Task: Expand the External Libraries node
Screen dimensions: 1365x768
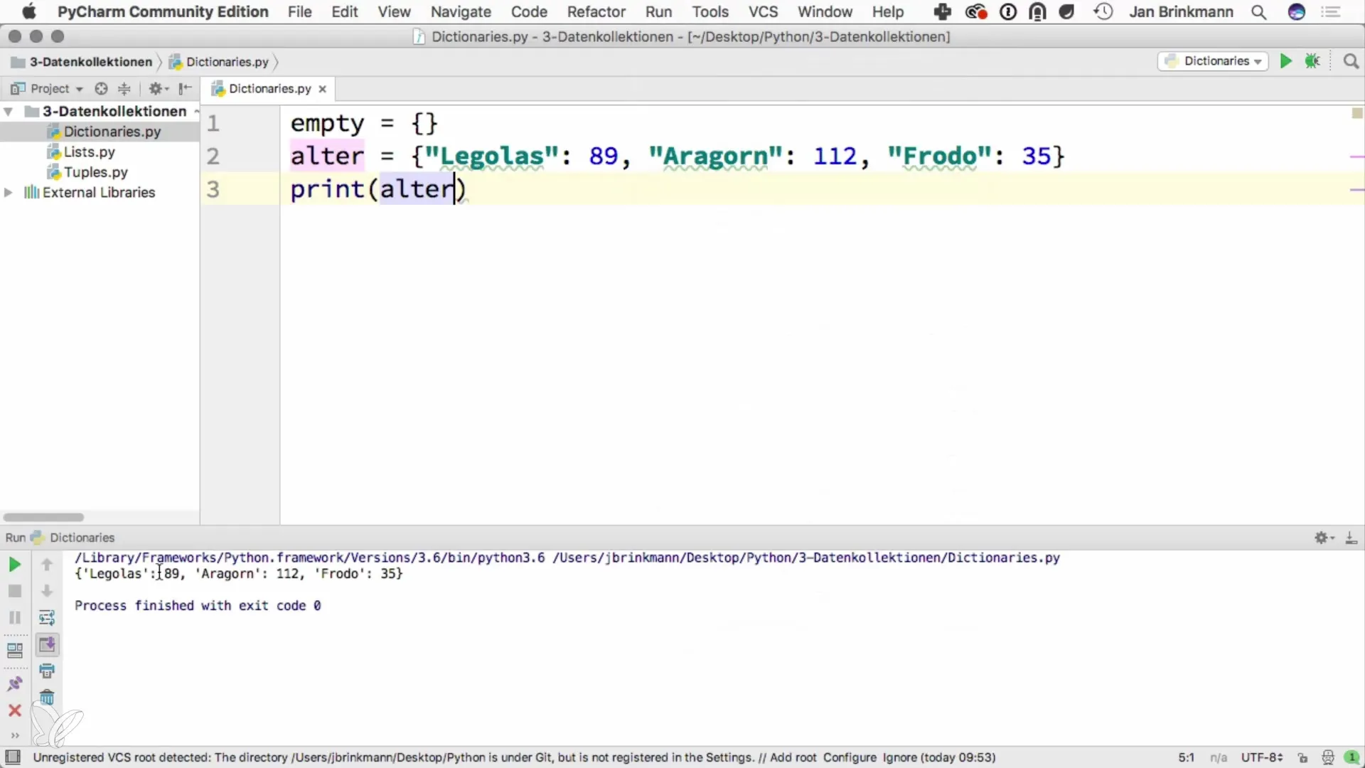Action: [9, 193]
